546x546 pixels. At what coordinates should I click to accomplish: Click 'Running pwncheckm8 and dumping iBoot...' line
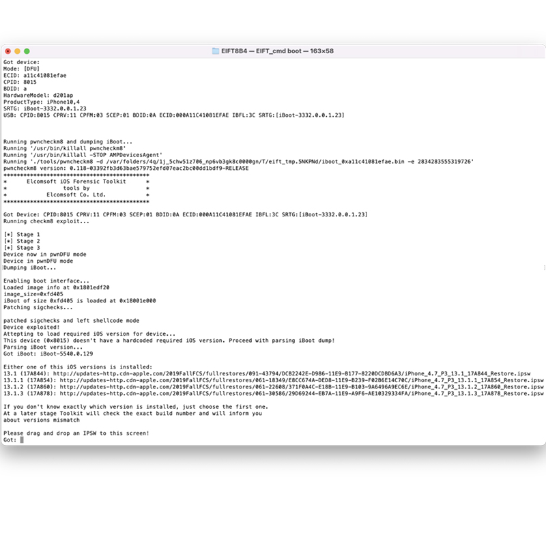(68, 142)
